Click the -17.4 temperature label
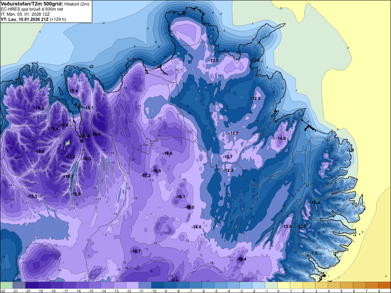391x293 pixels. (x=74, y=91)
